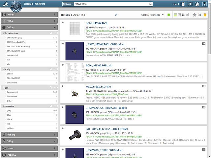Image resolution: width=211 pixels, height=158 pixels.
Task: Filter by red main color
Action: [8, 124]
